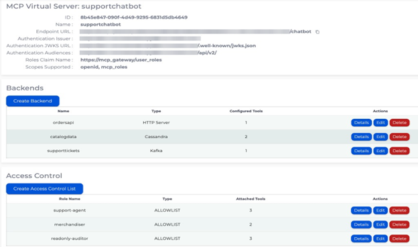Delete the ordersapi backend
This screenshot has width=418, height=247.
pos(399,123)
